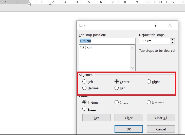
Task: Choose the Right alignment option
Action: point(149,82)
